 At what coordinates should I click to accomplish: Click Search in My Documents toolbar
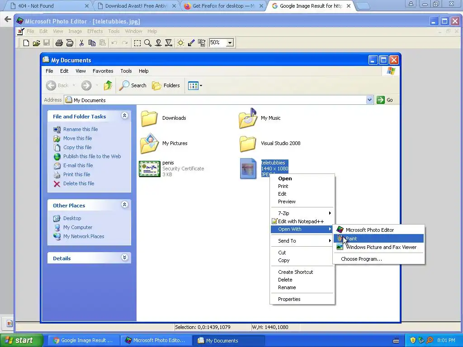[x=133, y=85]
